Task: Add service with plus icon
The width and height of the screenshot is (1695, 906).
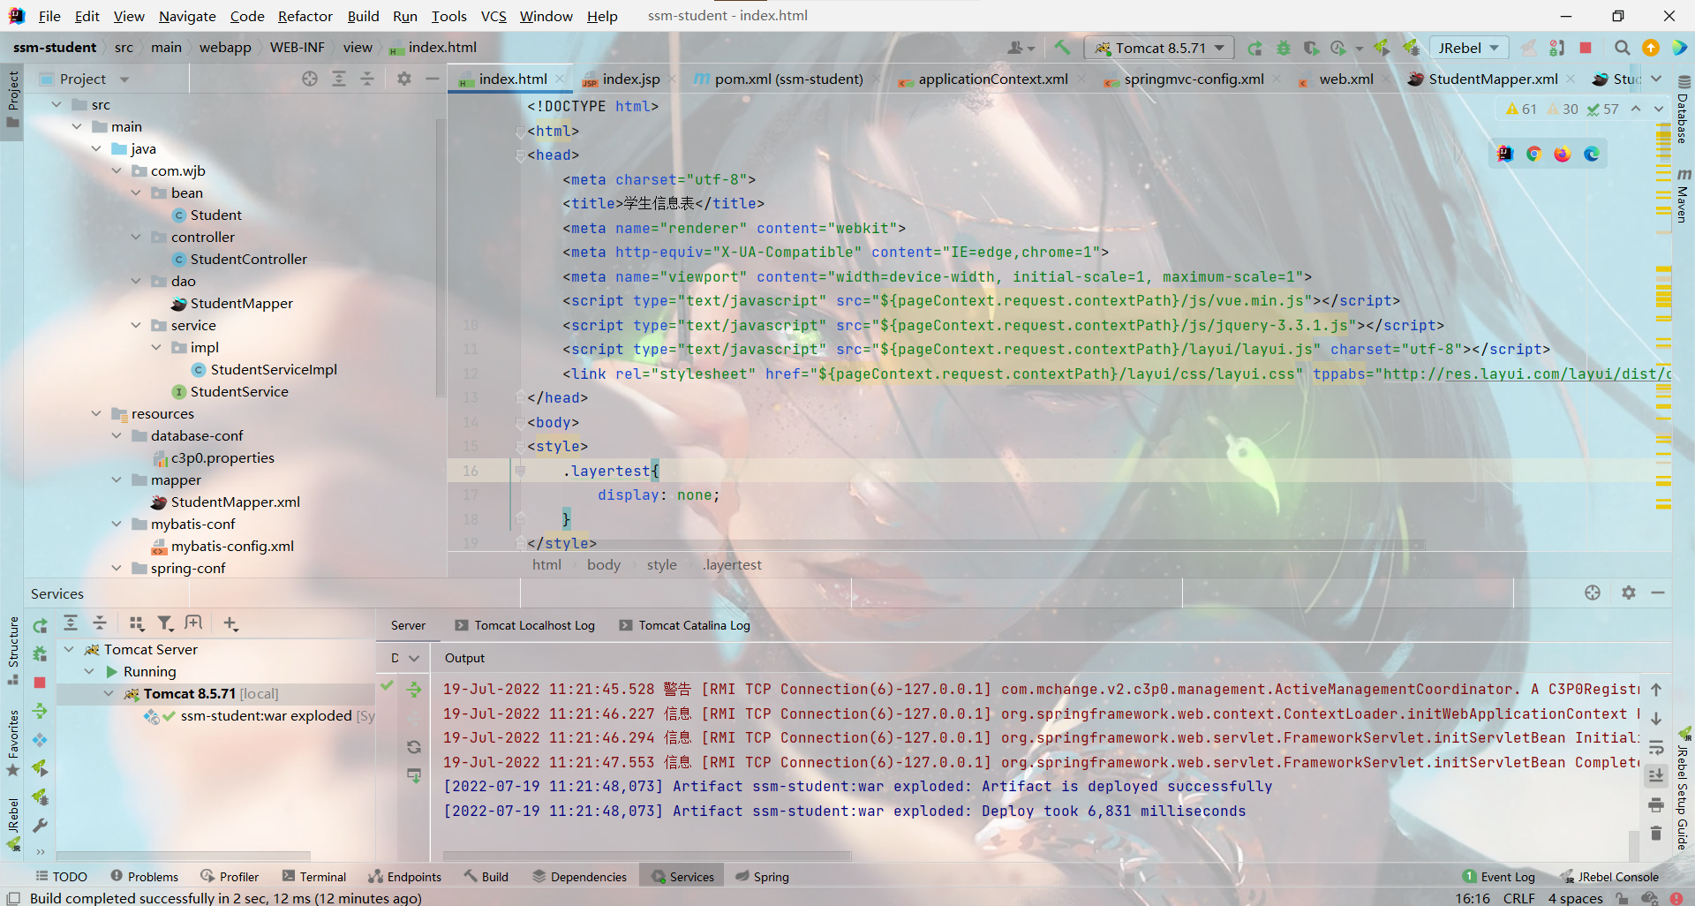Action: tap(230, 623)
